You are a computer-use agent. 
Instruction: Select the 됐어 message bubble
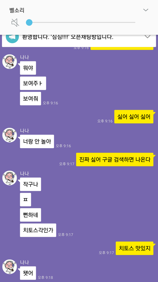click(28, 273)
